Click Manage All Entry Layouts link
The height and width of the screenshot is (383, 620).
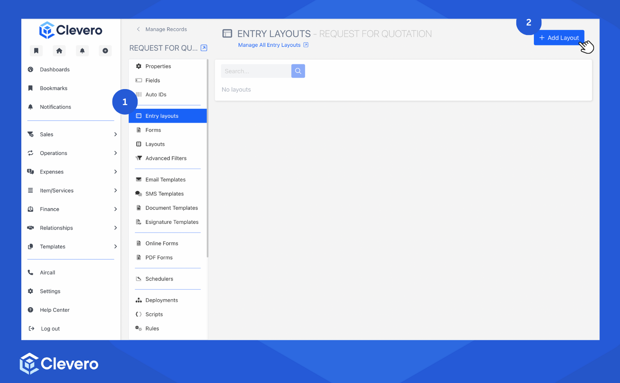(x=273, y=45)
